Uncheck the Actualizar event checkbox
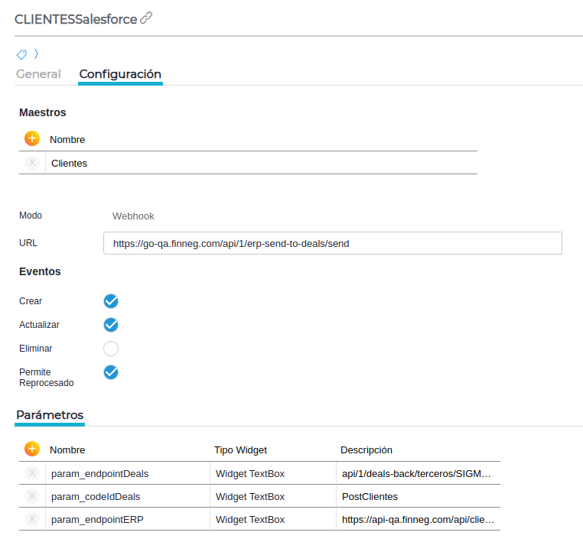The width and height of the screenshot is (583, 555). tap(111, 324)
